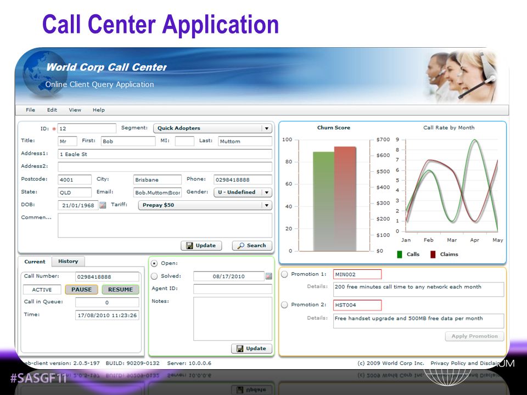This screenshot has width=527, height=395.
Task: Click the green Churn Score bar
Action: coord(323,201)
